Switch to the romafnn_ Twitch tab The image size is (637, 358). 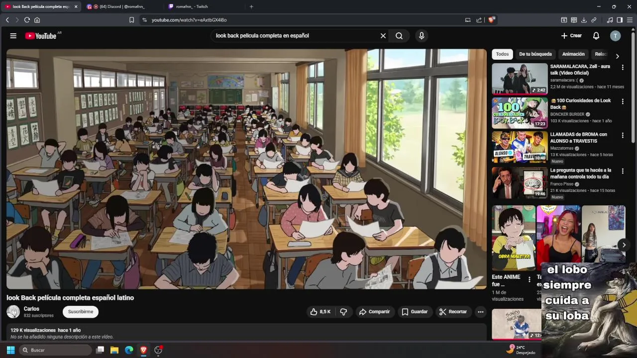(x=204, y=6)
